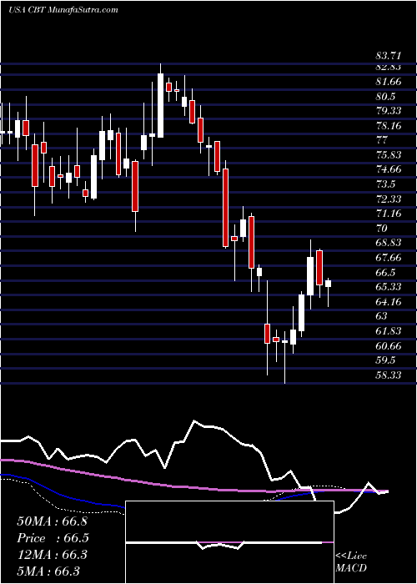Click the 72.33 price axis label
This screenshot has height=584, width=417.
coord(389,199)
